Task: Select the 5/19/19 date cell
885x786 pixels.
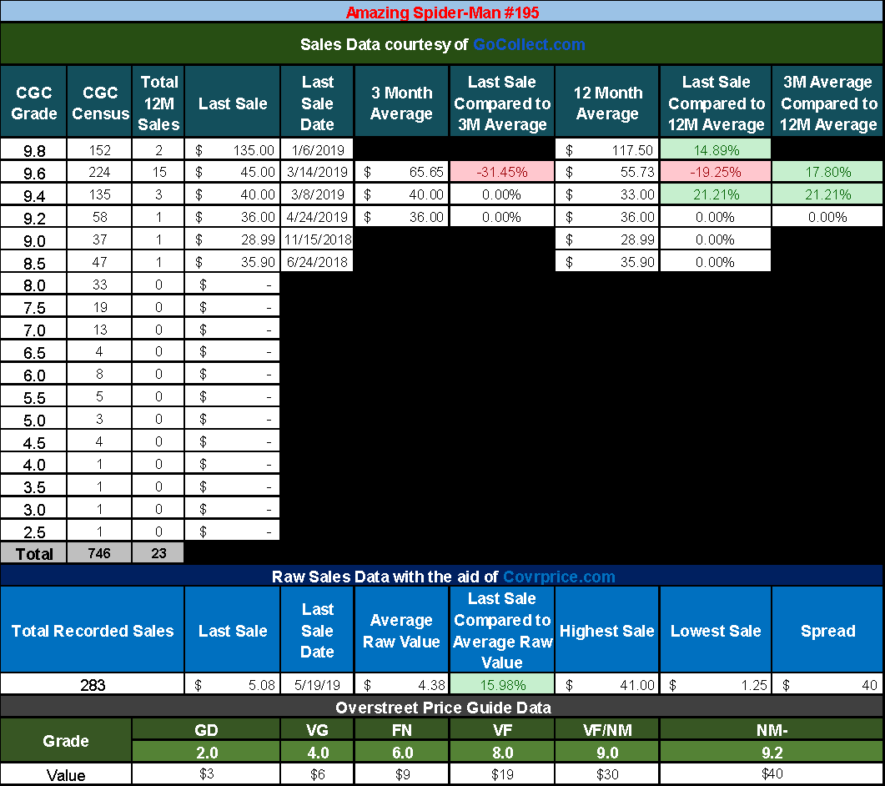Action: coord(317,684)
